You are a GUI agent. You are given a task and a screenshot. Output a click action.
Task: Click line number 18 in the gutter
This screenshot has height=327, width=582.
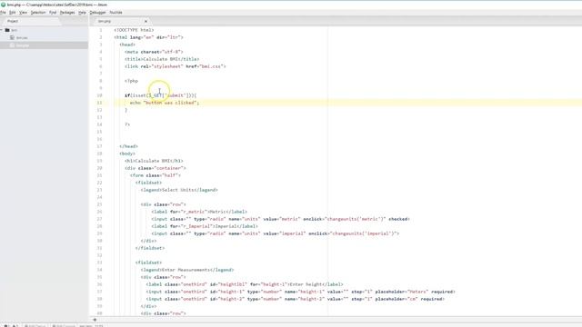click(x=99, y=154)
